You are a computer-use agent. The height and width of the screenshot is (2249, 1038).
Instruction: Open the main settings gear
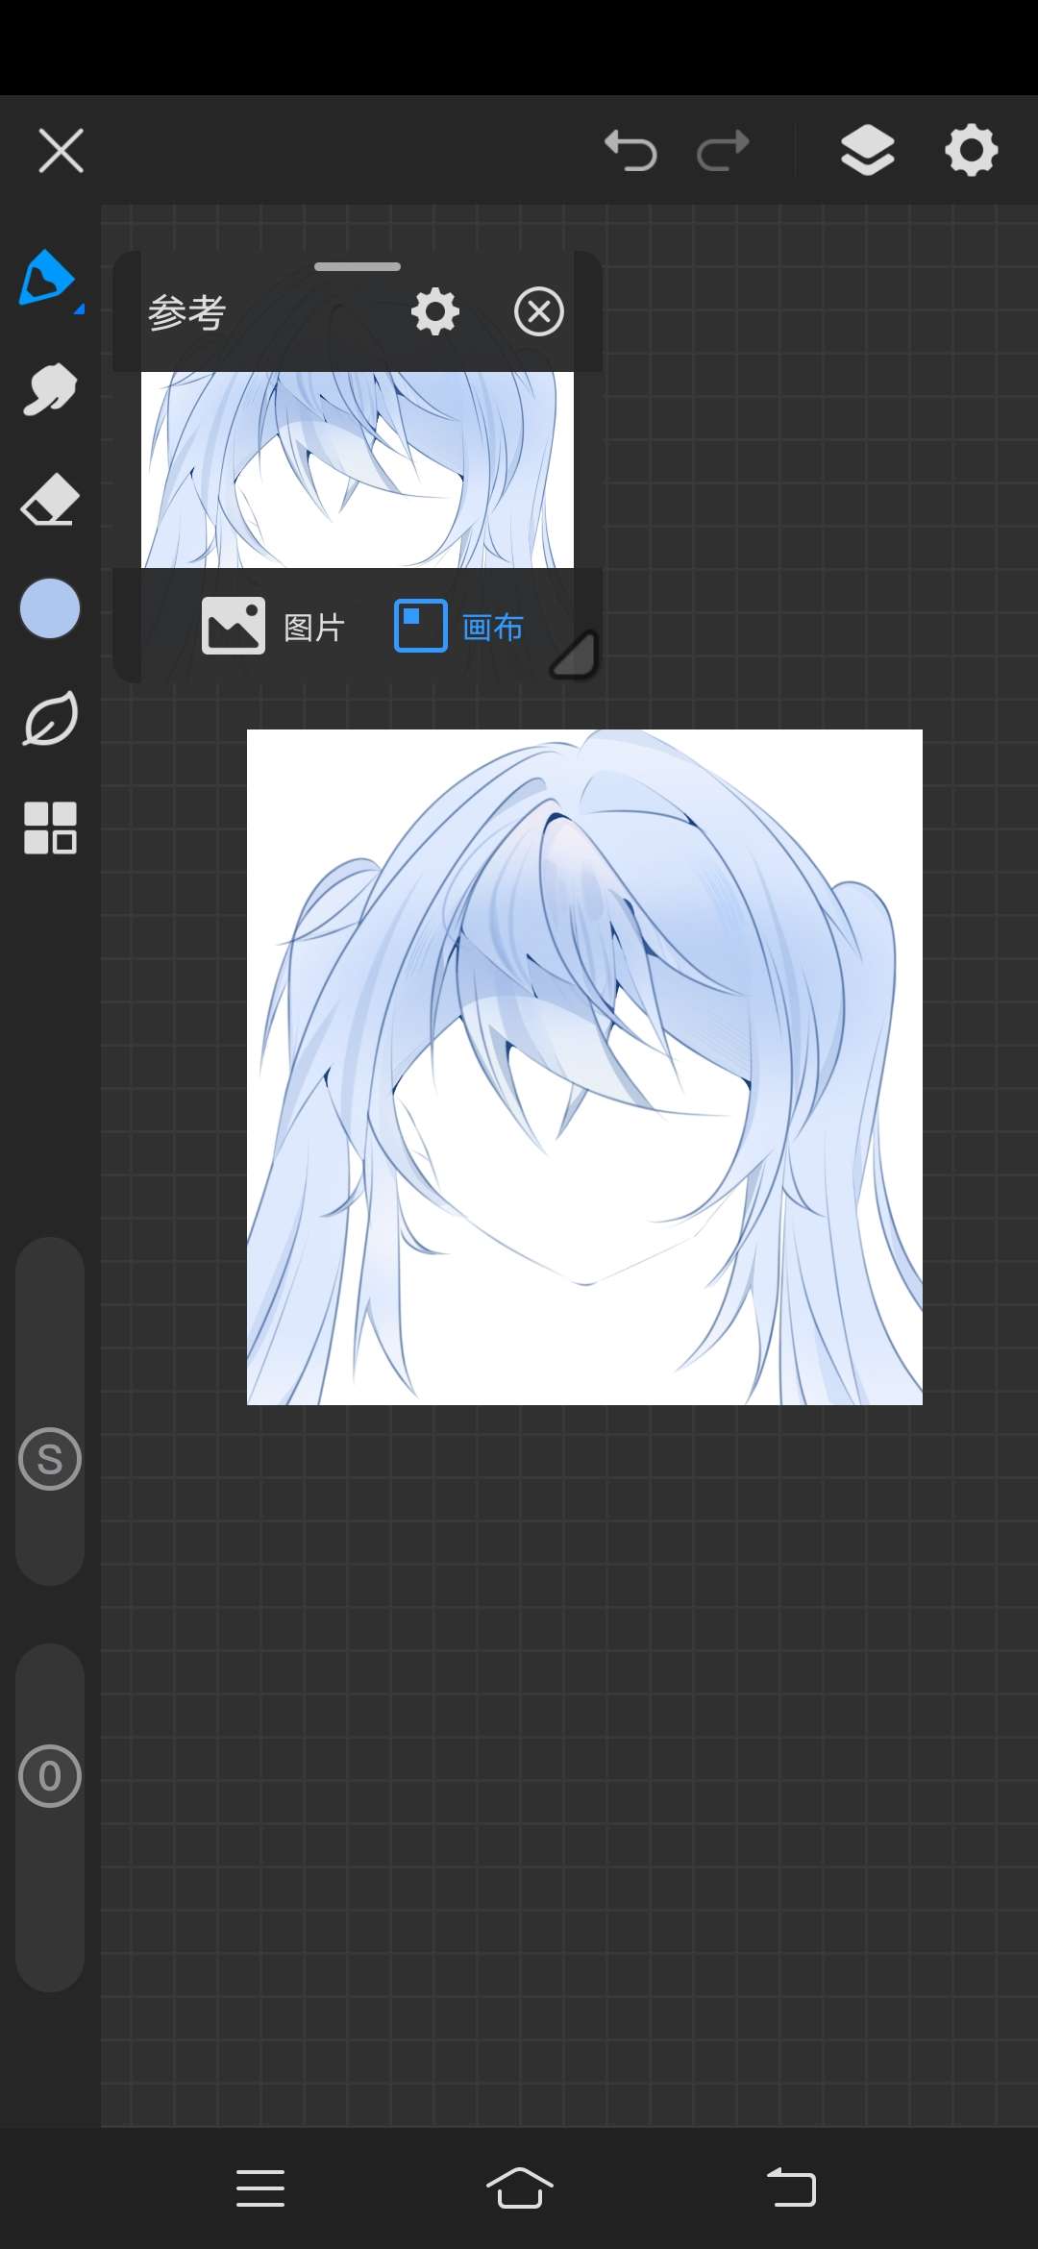pos(971,151)
